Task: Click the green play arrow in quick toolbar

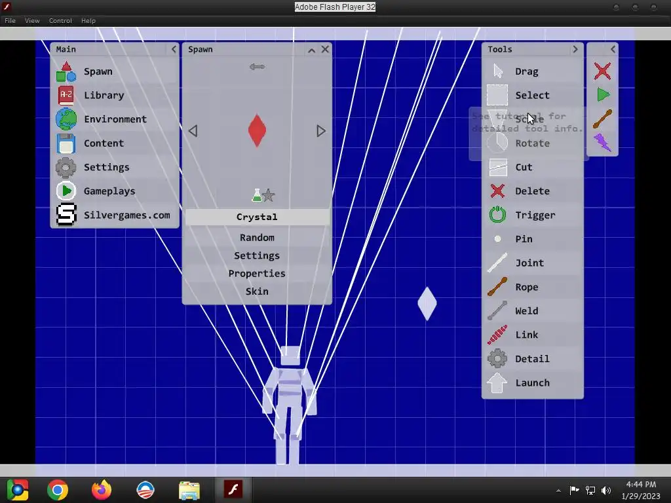Action: click(603, 94)
